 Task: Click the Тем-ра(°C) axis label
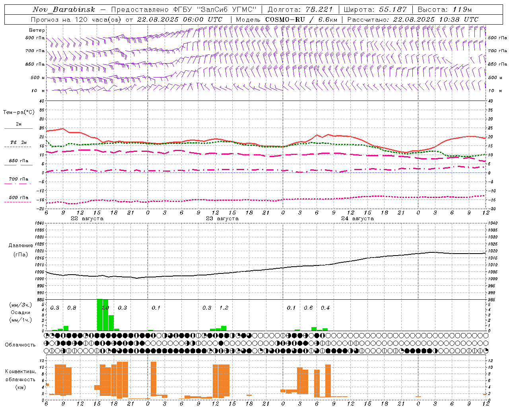tap(19, 112)
